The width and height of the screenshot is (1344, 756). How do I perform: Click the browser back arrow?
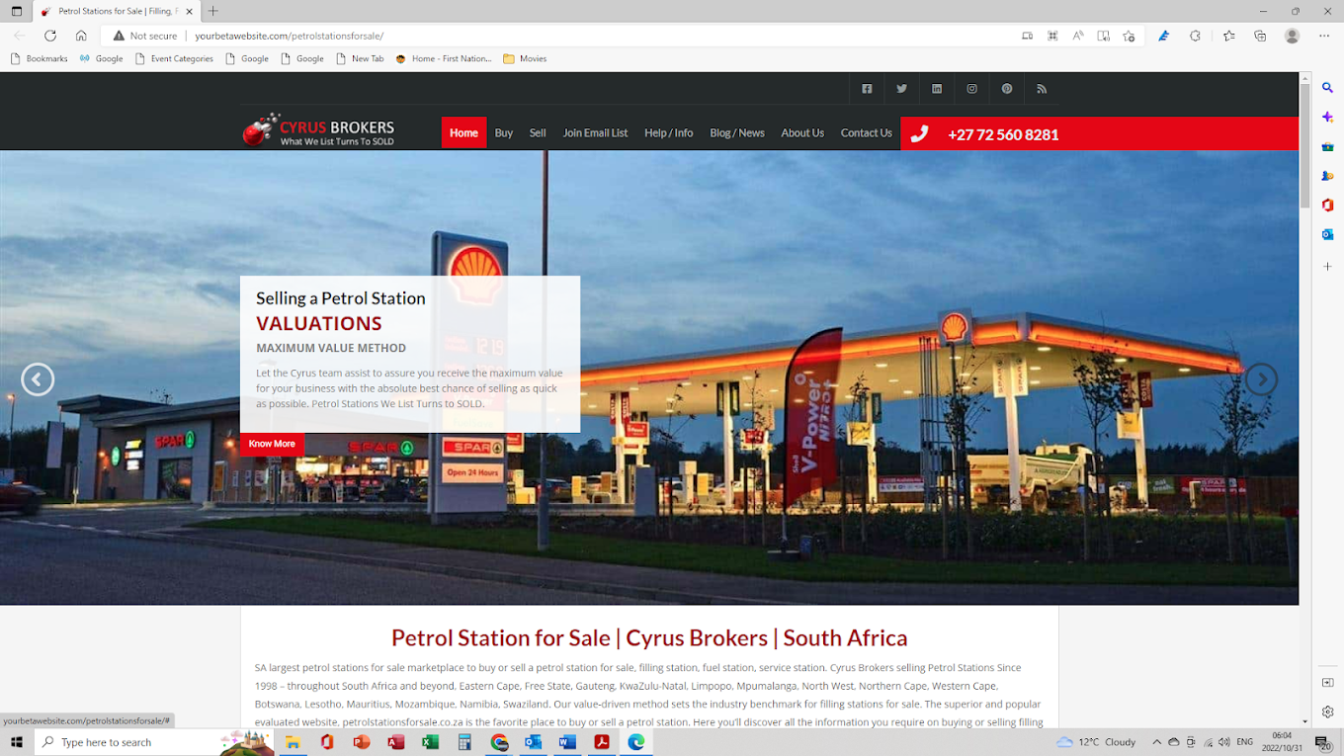[18, 35]
